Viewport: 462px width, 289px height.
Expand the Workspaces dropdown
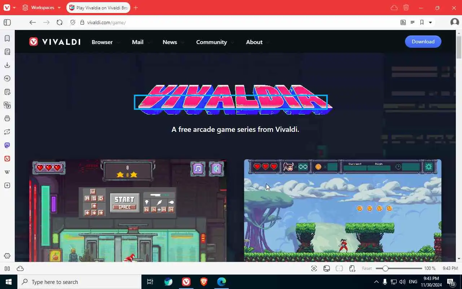[x=42, y=8]
